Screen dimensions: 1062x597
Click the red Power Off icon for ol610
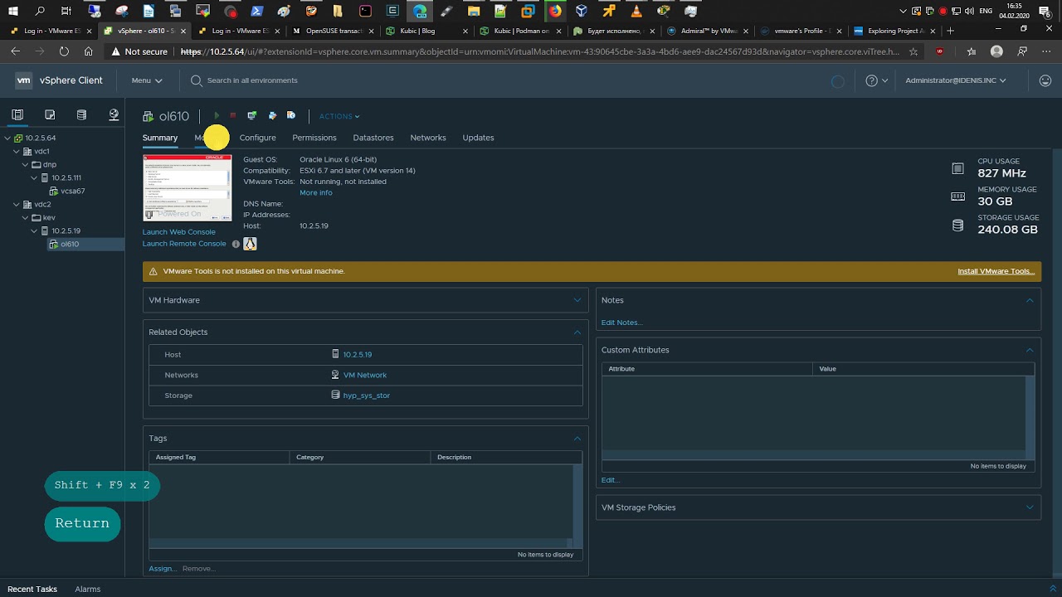(x=233, y=116)
